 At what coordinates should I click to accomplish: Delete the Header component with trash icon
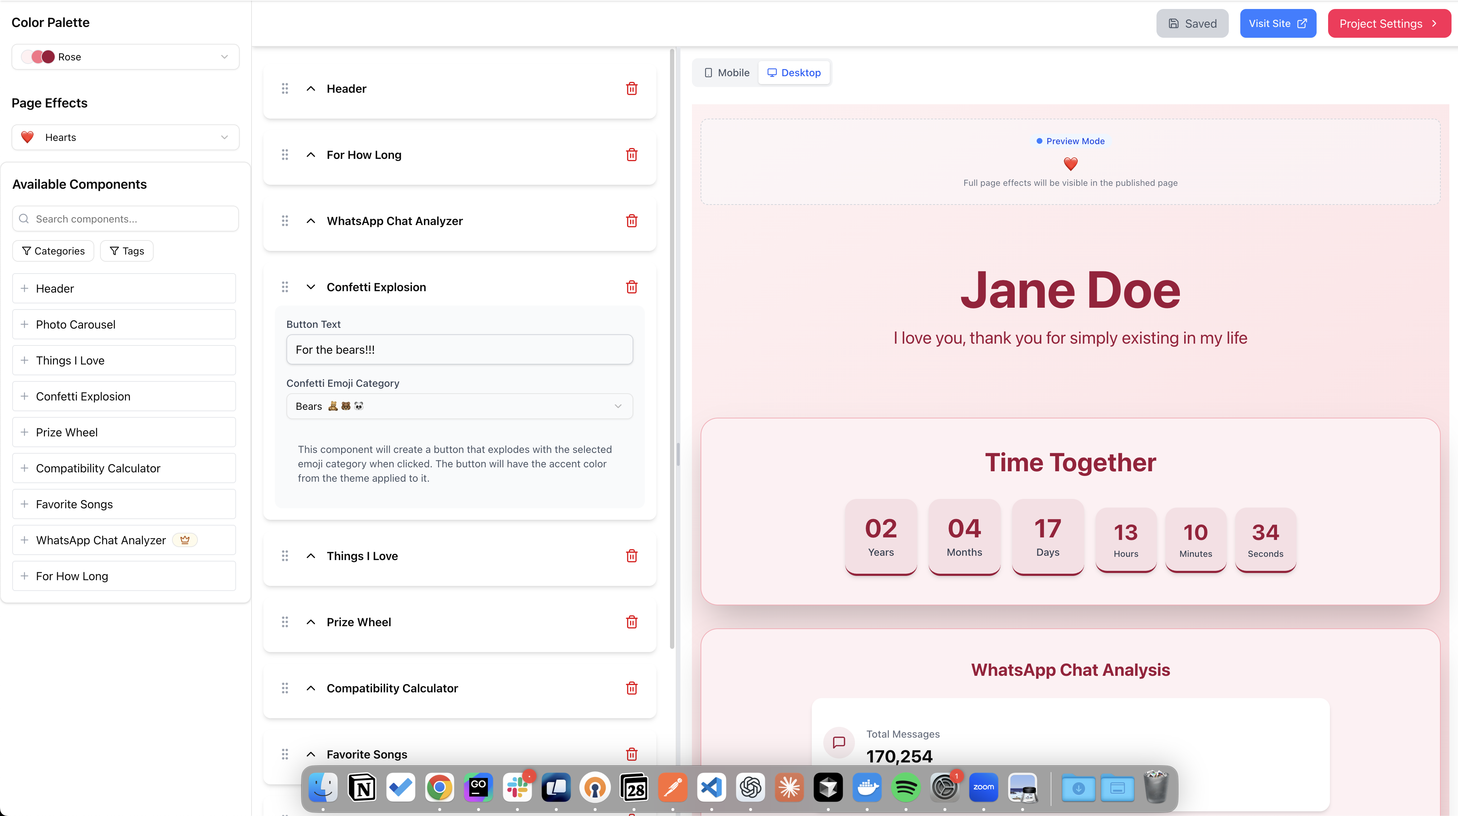click(631, 89)
